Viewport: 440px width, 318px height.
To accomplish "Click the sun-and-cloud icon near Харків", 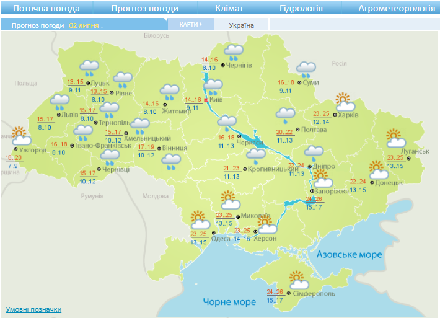I will (345, 102).
